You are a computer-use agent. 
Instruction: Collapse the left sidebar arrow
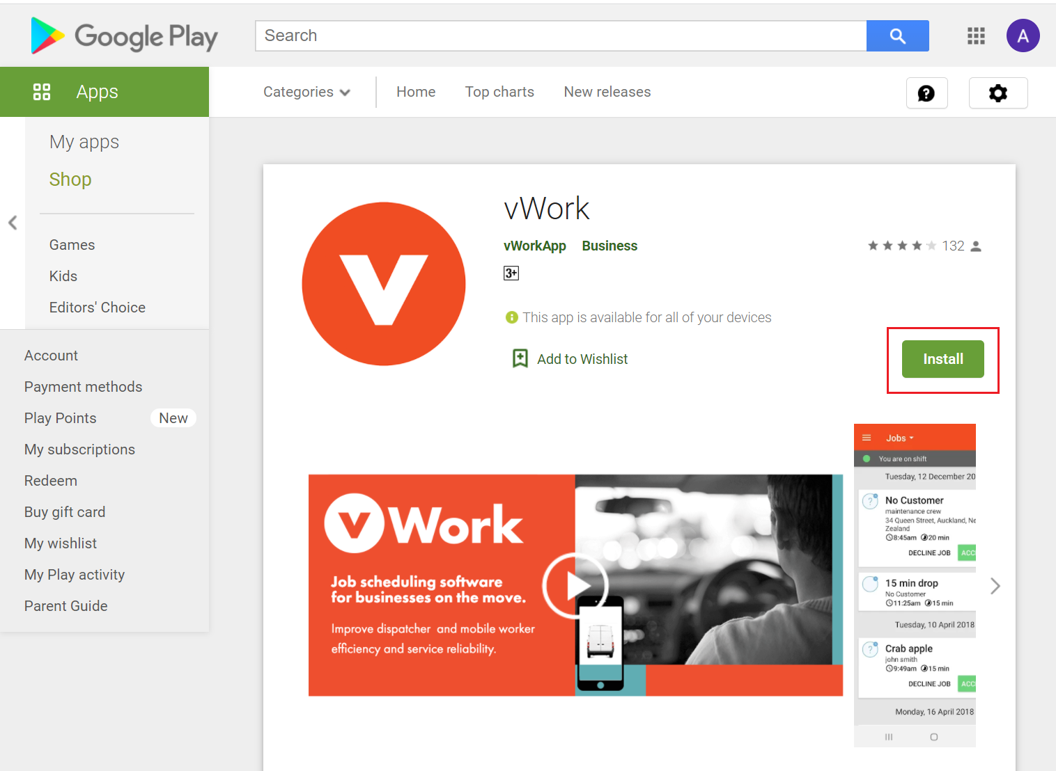tap(13, 223)
